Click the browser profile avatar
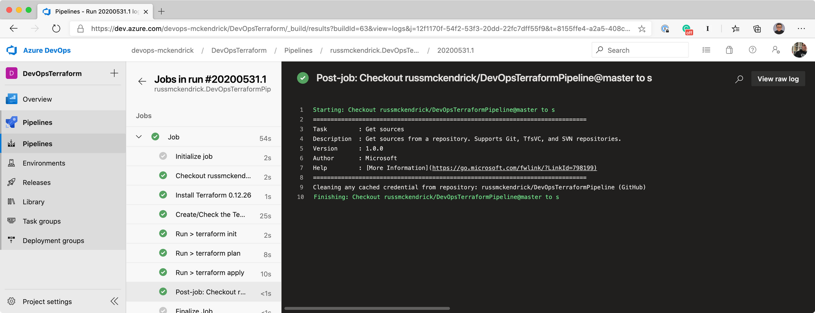The image size is (815, 313). pos(779,28)
